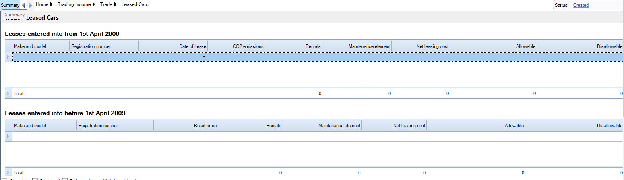Viewport: 624px width, 180px height.
Task: Click Rentals header in from-2009 table
Action: (293, 46)
